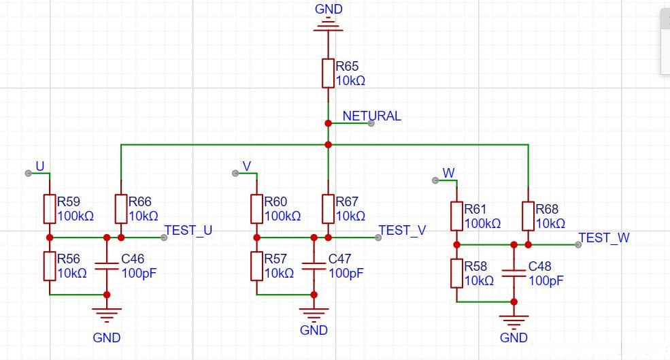The width and height of the screenshot is (670, 360).
Task: Select capacitor C46 symbol
Action: (x=107, y=266)
